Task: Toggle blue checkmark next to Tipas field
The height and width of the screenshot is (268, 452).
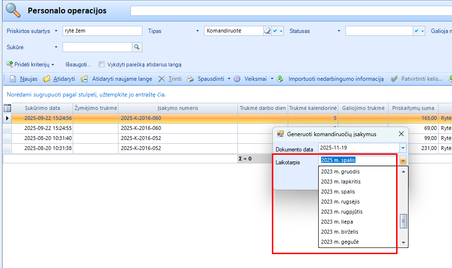Action: click(275, 31)
